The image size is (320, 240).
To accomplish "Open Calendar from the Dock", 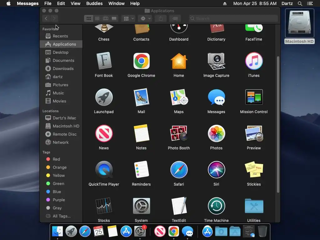I will point(98,231).
